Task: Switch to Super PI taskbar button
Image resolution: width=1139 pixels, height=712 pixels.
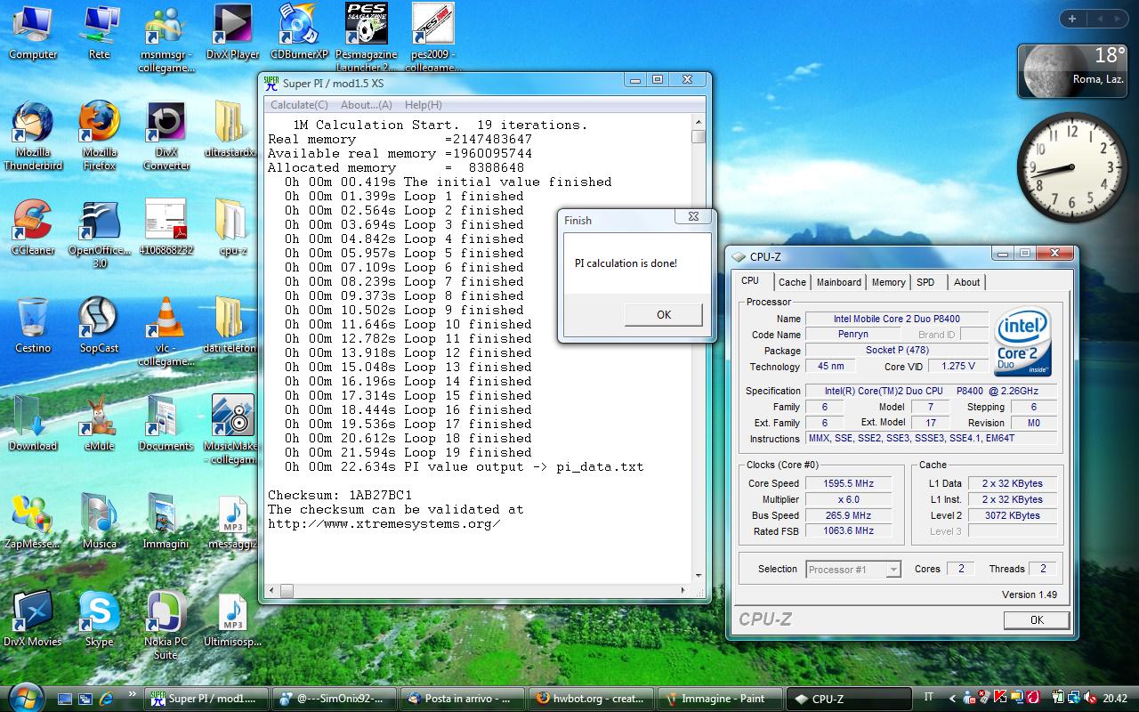Action: click(x=206, y=699)
